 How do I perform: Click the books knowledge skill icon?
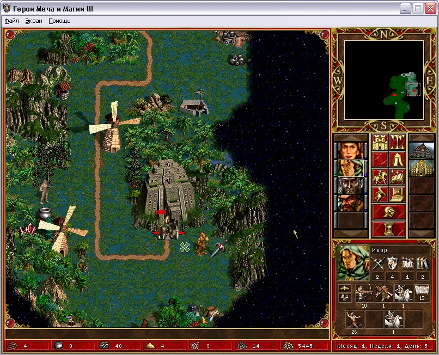pos(422,264)
